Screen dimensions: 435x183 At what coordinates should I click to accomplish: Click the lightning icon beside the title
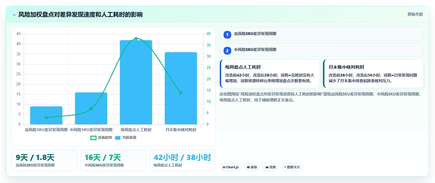[14, 15]
